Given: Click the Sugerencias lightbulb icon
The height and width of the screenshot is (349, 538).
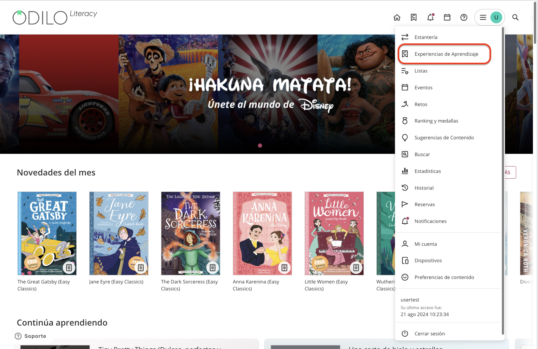Looking at the screenshot, I should pyautogui.click(x=405, y=137).
